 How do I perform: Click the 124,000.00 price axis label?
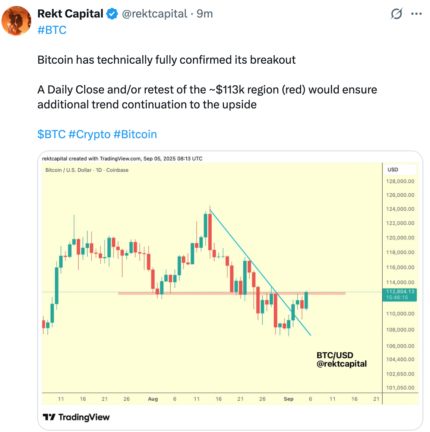pyautogui.click(x=400, y=209)
